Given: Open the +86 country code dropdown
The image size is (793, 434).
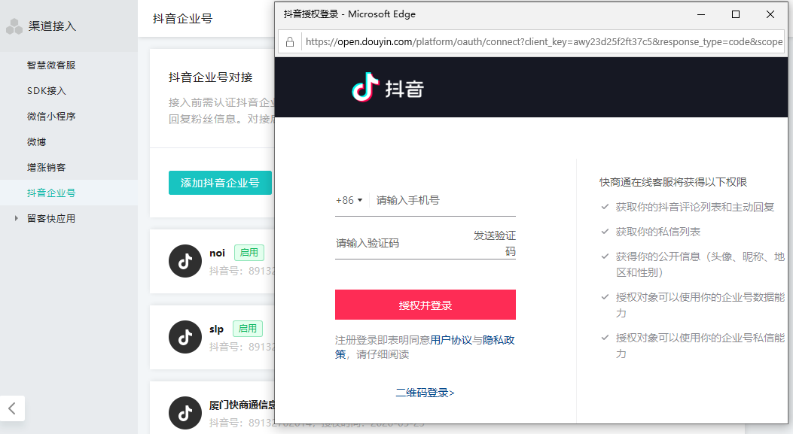Looking at the screenshot, I should click(x=349, y=200).
